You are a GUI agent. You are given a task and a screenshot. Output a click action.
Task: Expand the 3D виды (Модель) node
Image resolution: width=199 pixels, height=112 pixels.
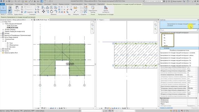click(3, 30)
